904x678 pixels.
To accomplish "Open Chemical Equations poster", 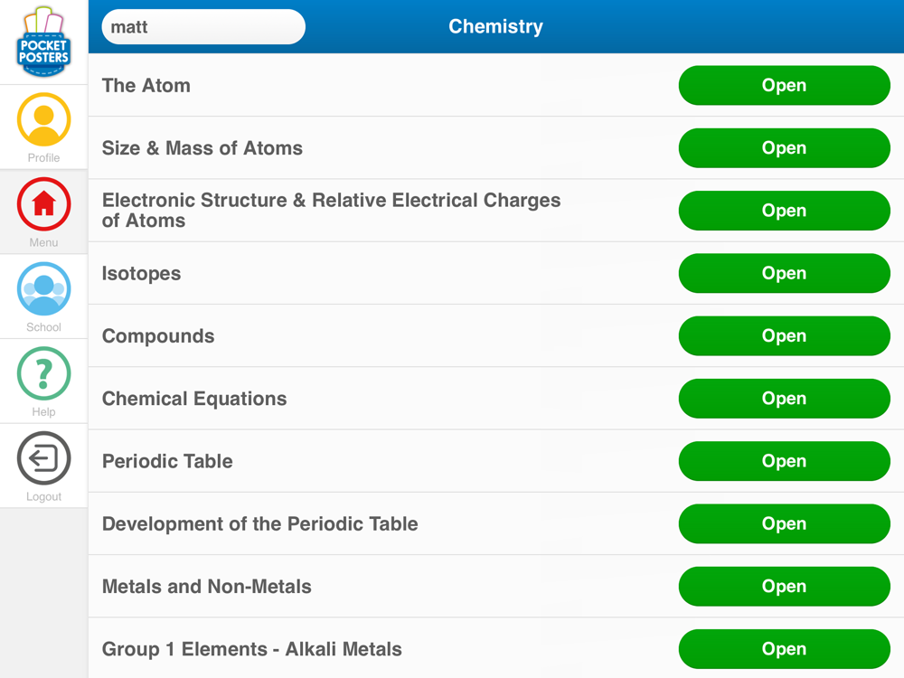I will point(784,399).
